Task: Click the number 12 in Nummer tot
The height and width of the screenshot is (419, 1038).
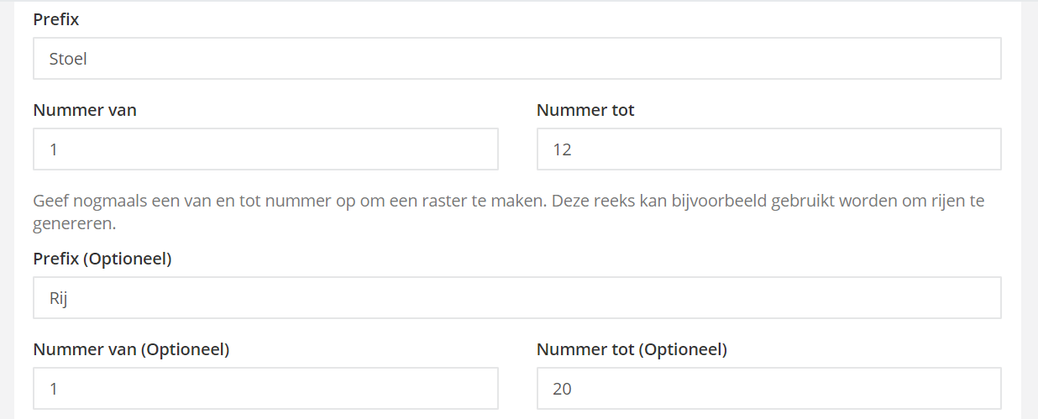Action: tap(562, 149)
